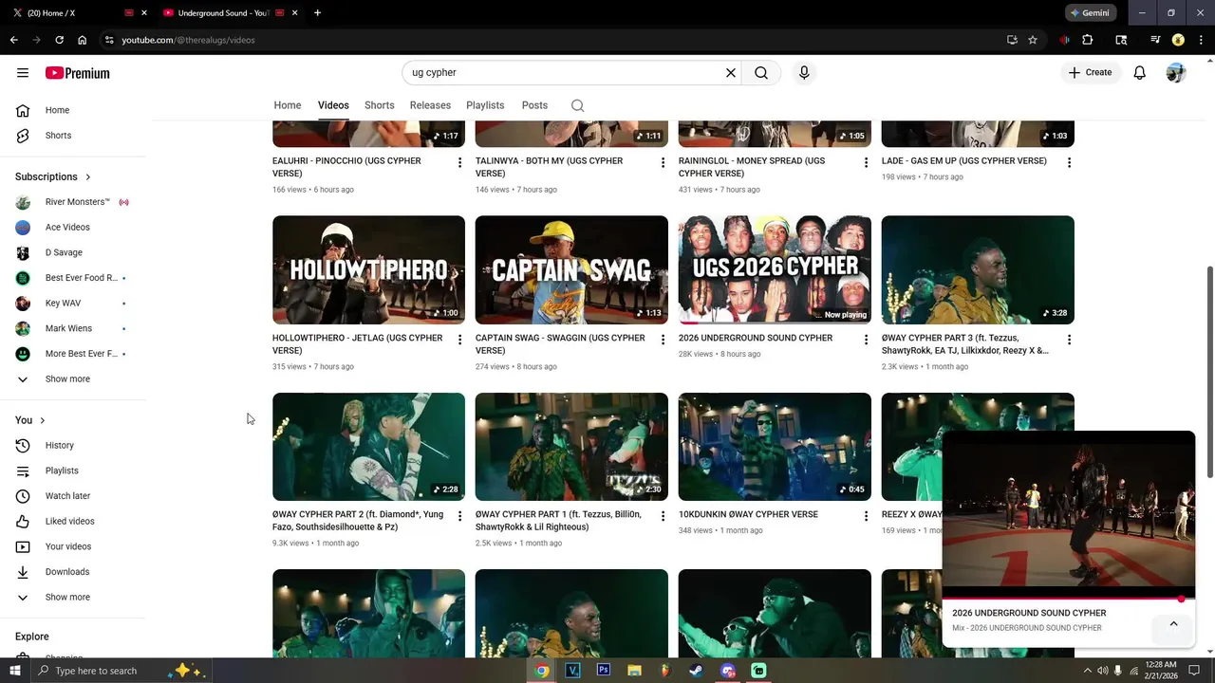
Task: Start voice search with microphone icon
Action: tap(804, 73)
